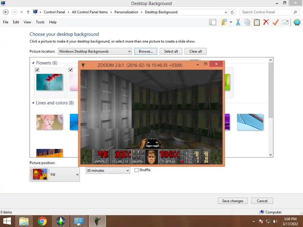The image size is (303, 227).
Task: Expand the folder options toolbar dropdown arrow
Action: pos(231,22)
